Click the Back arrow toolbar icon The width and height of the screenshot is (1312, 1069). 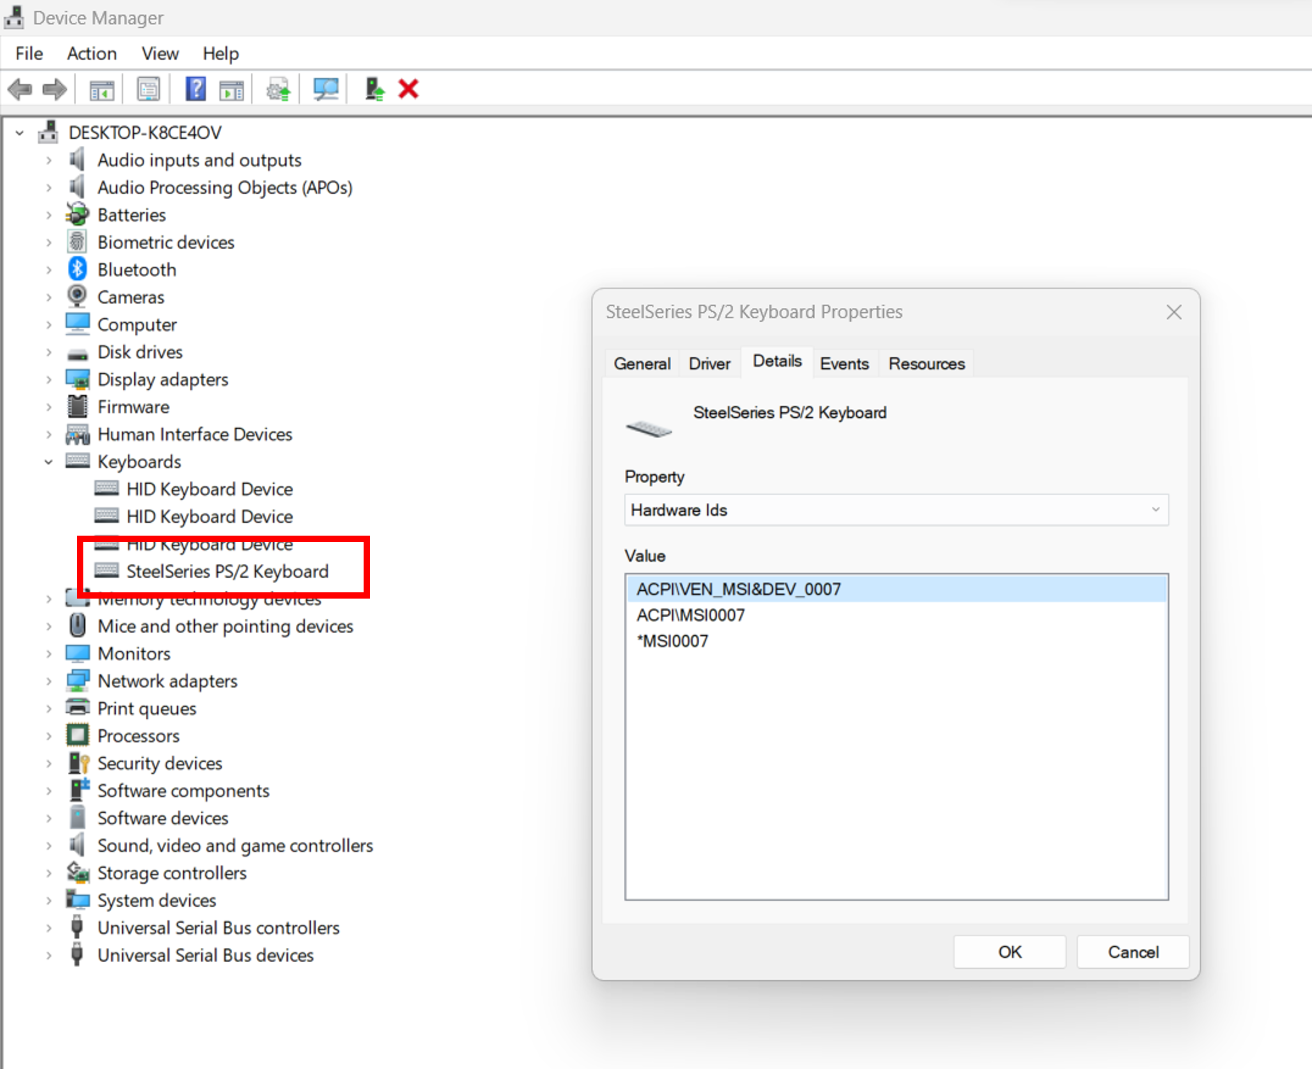[20, 90]
